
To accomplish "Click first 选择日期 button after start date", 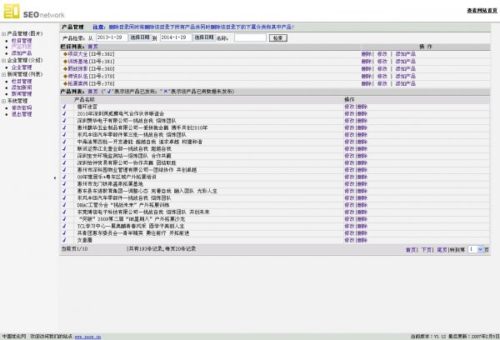I will click(140, 37).
